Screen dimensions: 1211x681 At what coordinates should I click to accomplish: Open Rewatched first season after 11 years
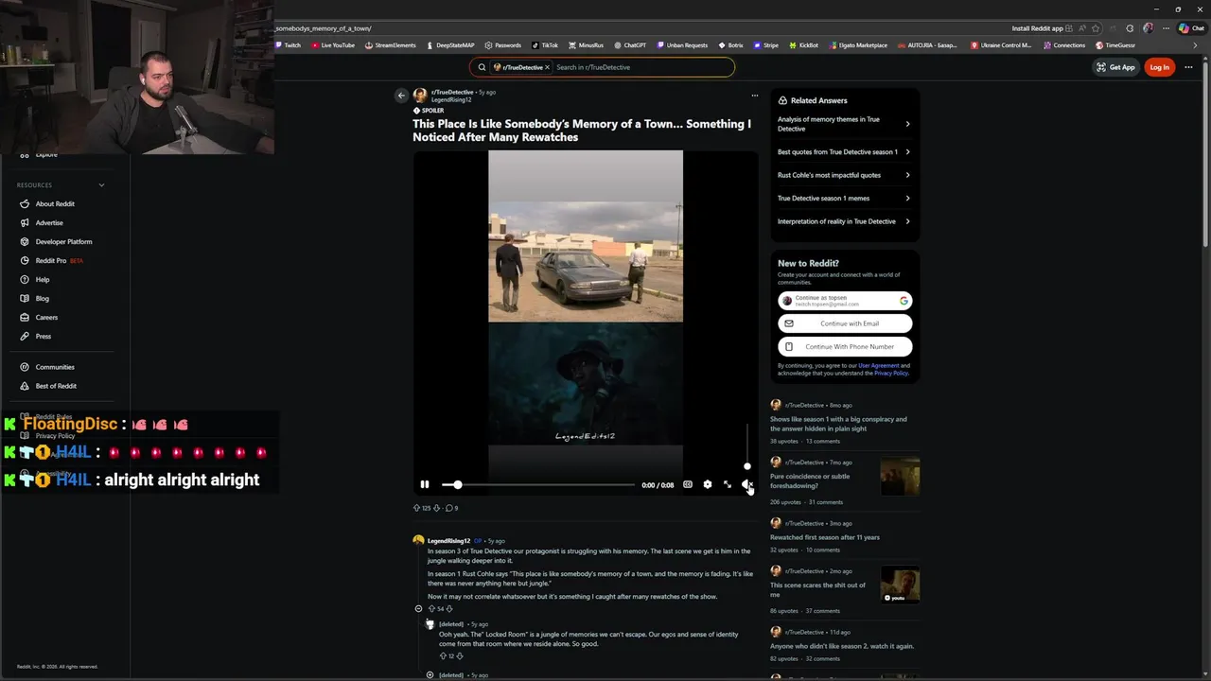pyautogui.click(x=825, y=537)
